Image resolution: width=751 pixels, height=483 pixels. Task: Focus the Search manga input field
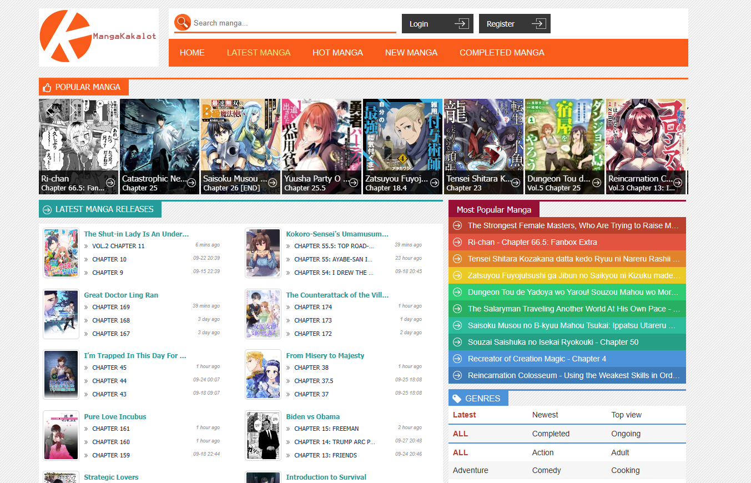[x=294, y=23]
